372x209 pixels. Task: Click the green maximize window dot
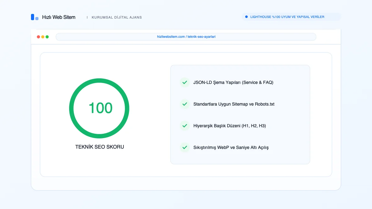click(x=47, y=37)
